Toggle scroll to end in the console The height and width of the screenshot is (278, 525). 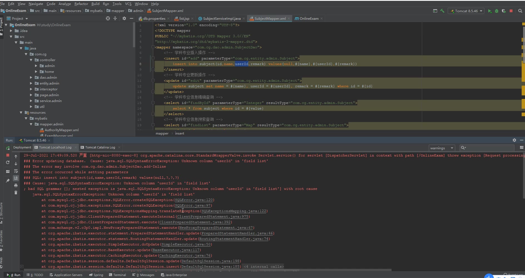click(16, 178)
